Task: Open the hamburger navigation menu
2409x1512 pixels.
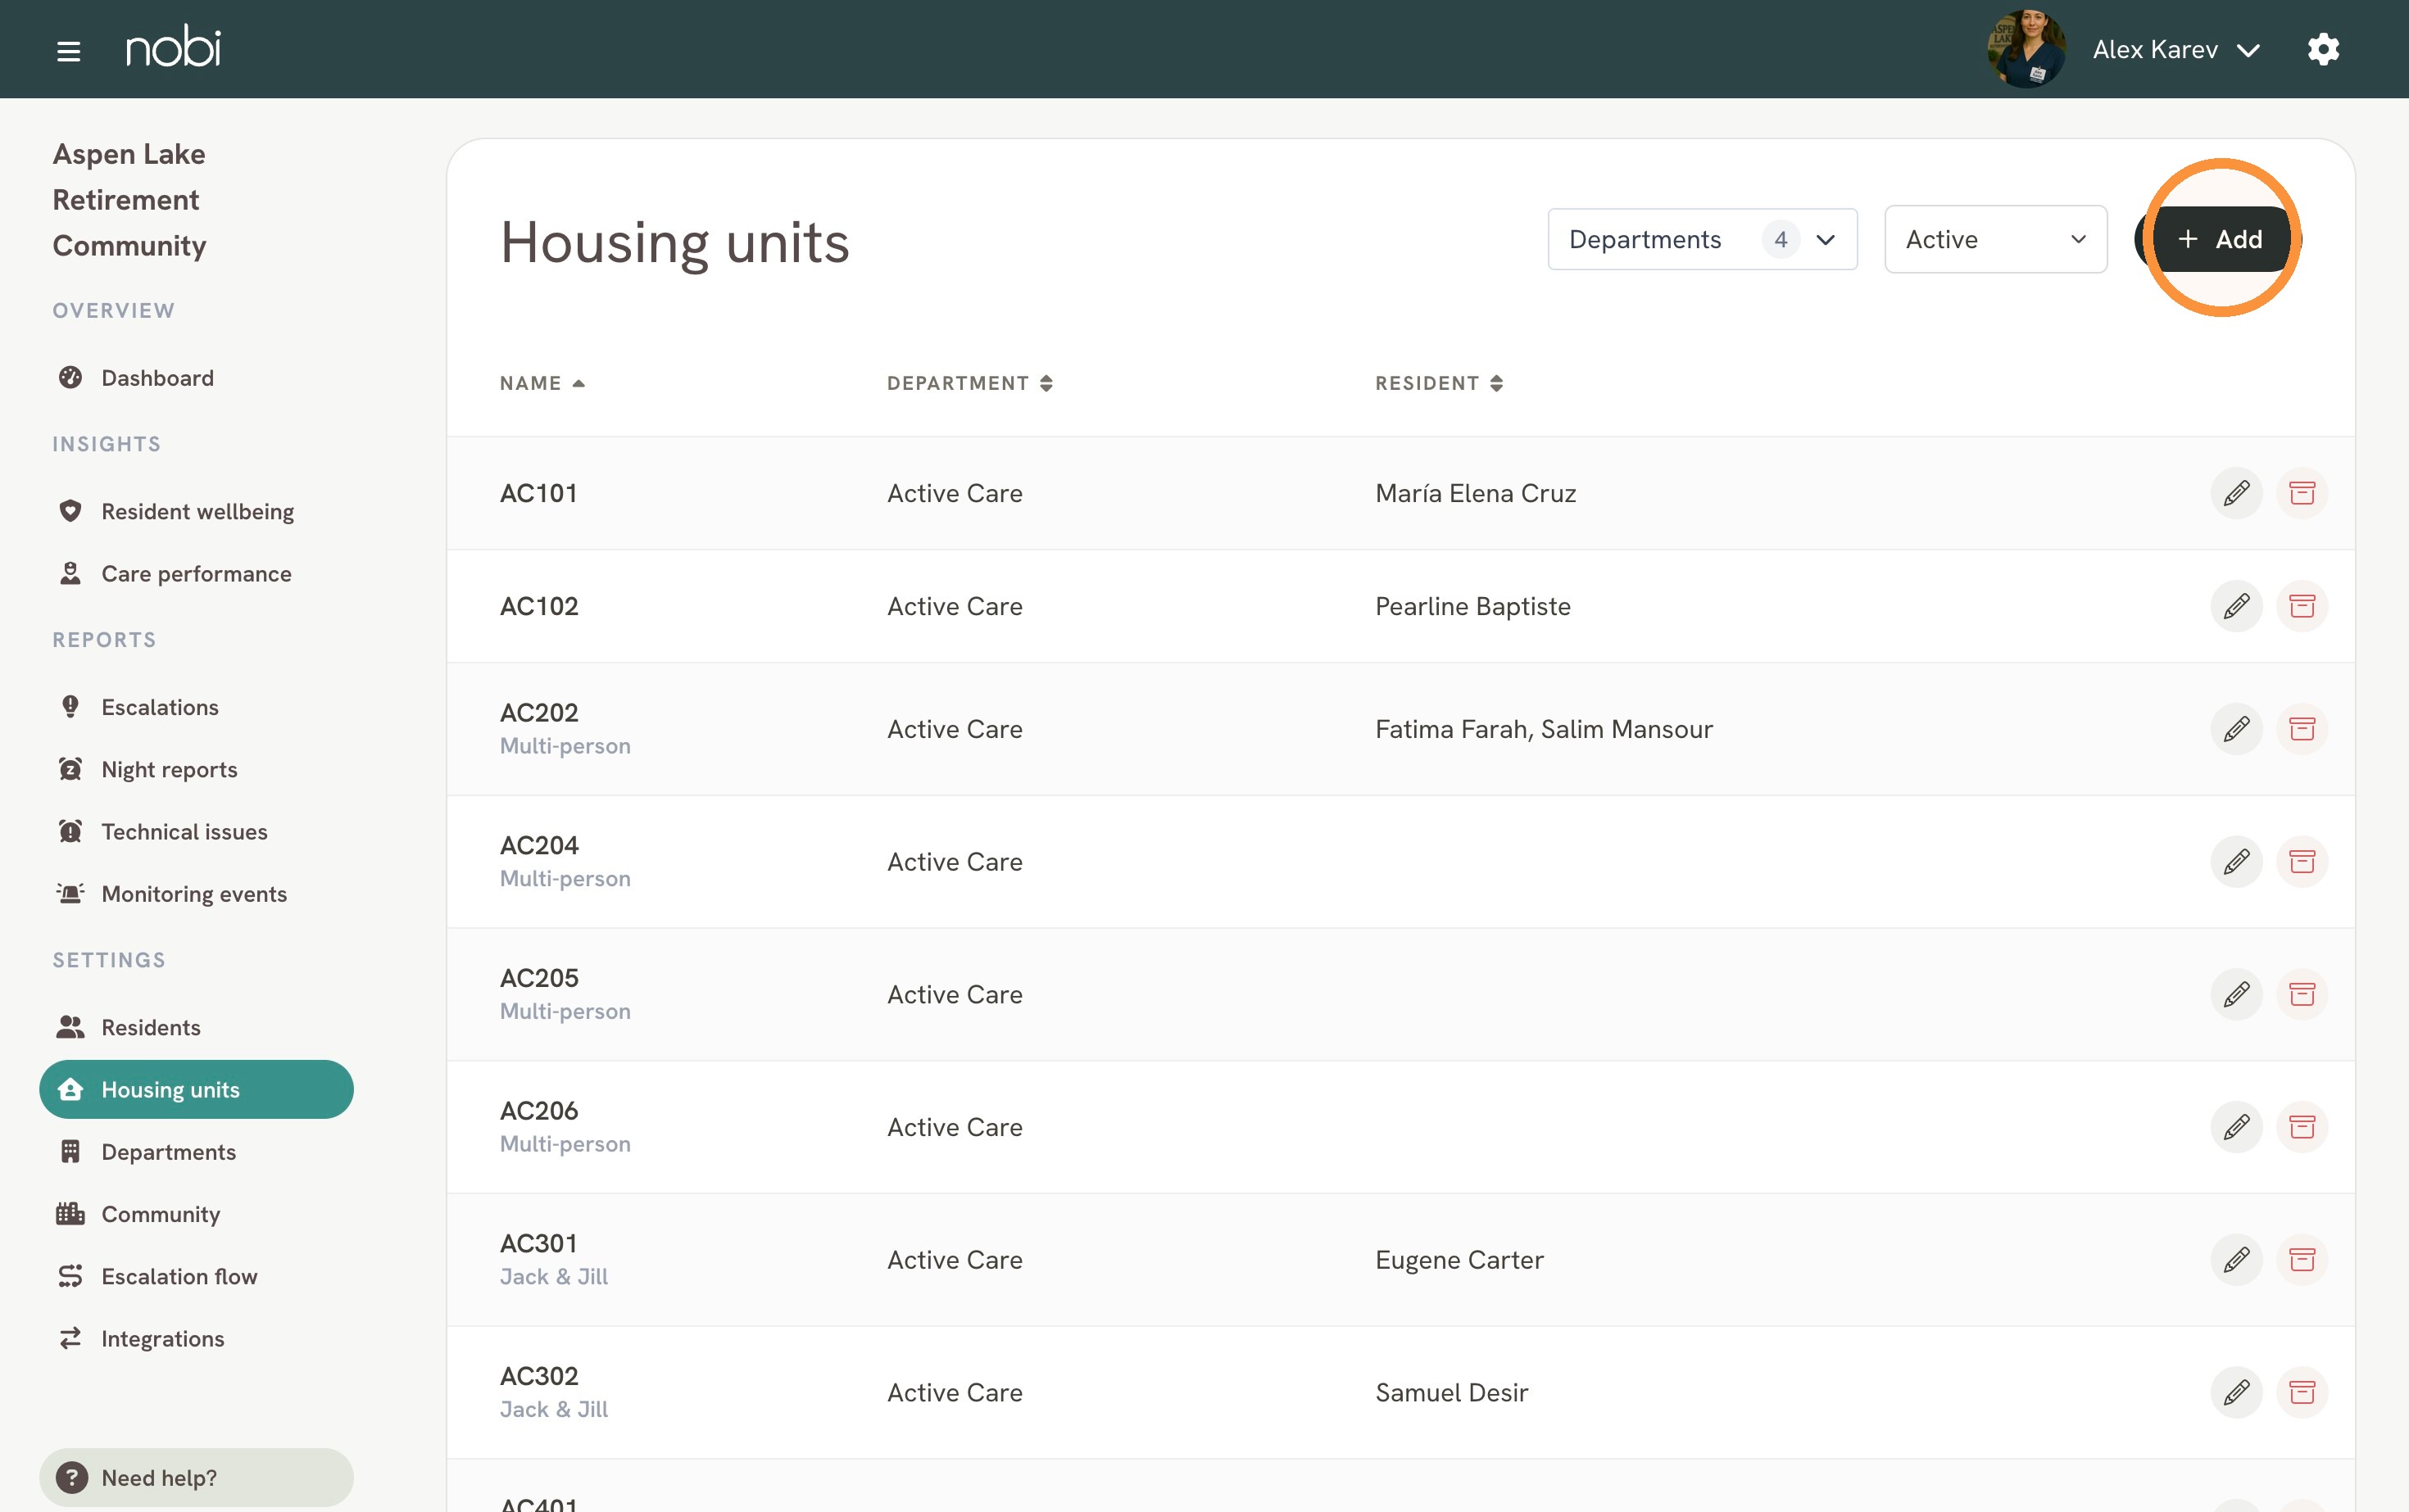Action: coord(68,50)
